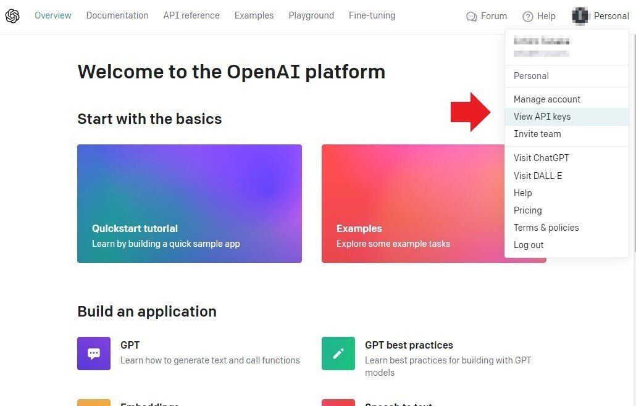Click the Forum speech bubble icon
Image resolution: width=636 pixels, height=406 pixels.
[x=471, y=17]
